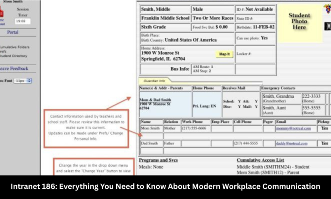Click the black X icon beside photo

pos(328,26)
